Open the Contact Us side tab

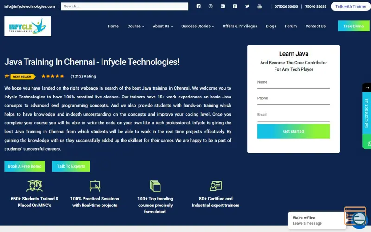coord(367,113)
